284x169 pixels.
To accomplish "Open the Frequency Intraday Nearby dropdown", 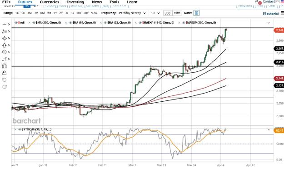I will (132, 13).
